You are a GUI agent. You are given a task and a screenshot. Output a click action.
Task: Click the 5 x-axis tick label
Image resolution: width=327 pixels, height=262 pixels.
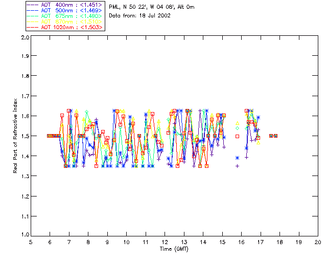31,242
